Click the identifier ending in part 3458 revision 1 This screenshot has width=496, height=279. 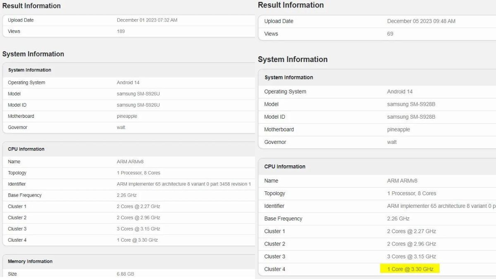point(184,184)
